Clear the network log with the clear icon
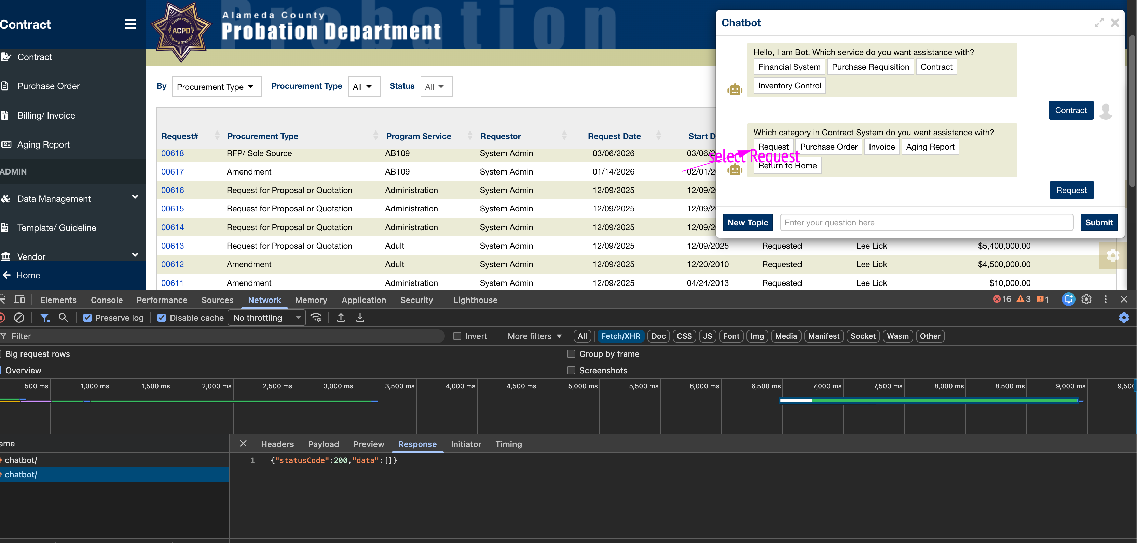The width and height of the screenshot is (1137, 543). [x=19, y=318]
